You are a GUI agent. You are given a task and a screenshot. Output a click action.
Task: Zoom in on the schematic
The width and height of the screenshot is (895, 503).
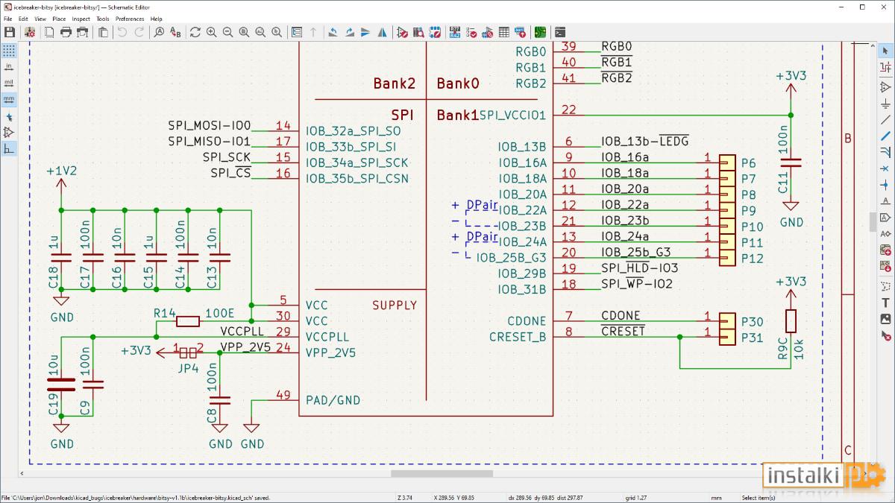pyautogui.click(x=212, y=32)
